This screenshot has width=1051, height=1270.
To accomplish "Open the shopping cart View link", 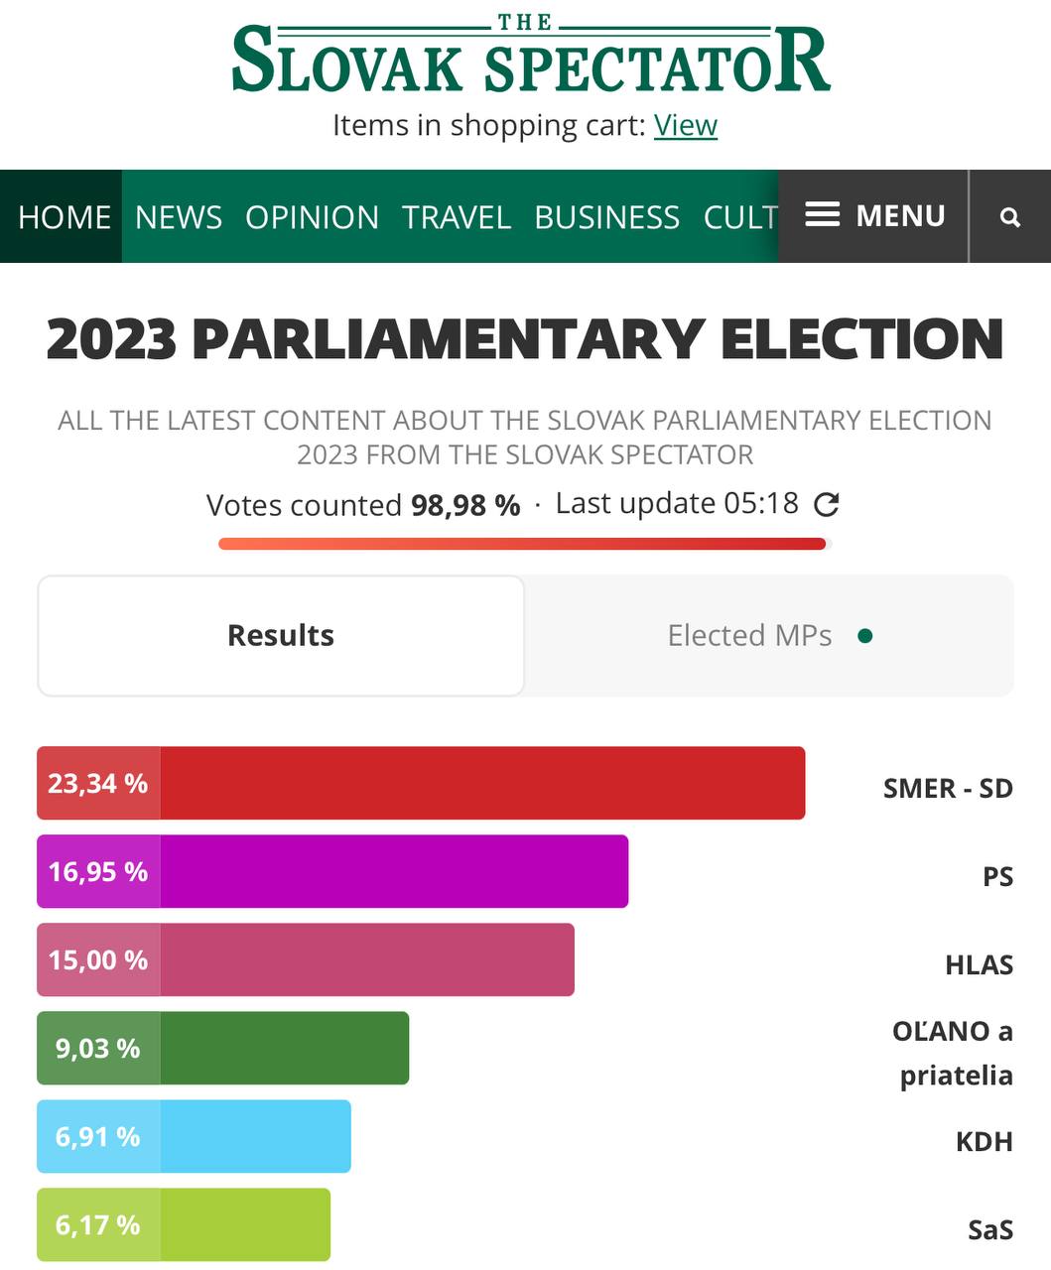I will [x=685, y=126].
